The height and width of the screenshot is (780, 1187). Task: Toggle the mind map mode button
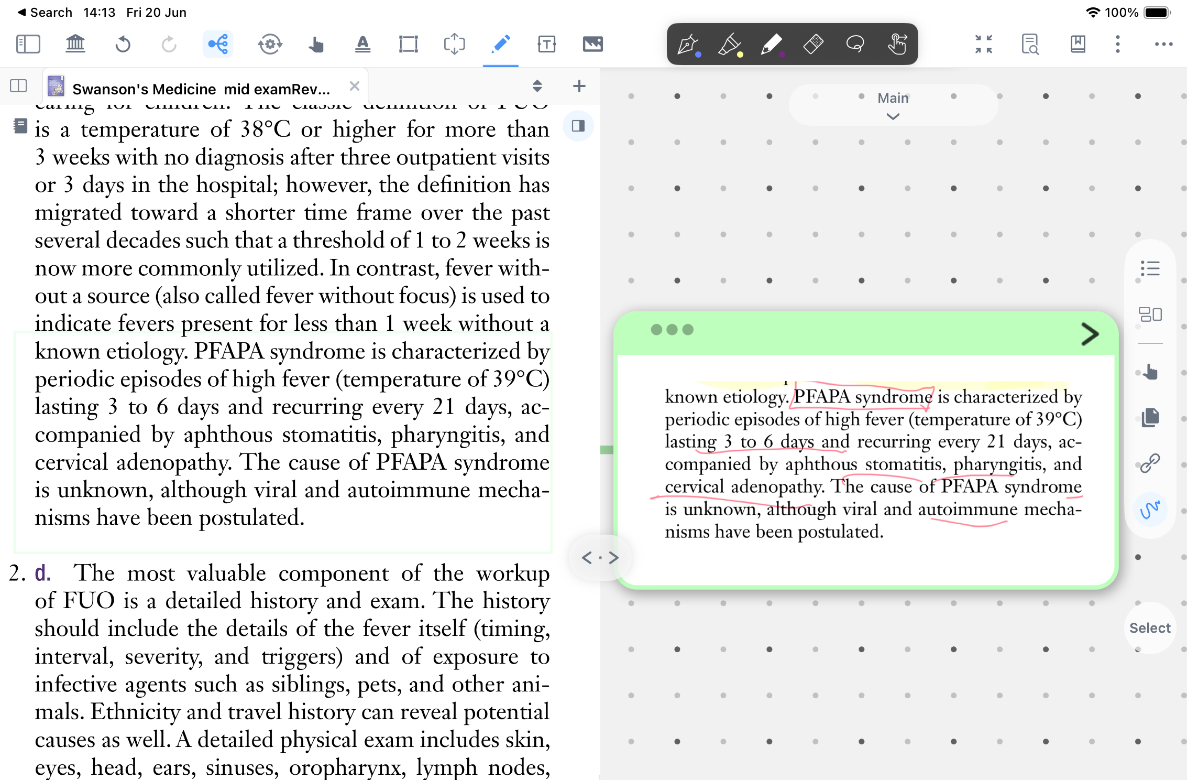pos(218,44)
